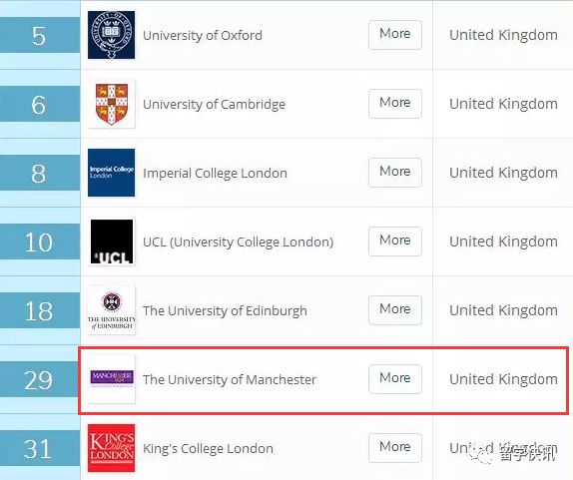Click More button for University of Cambridge
This screenshot has width=573, height=480.
coord(395,104)
